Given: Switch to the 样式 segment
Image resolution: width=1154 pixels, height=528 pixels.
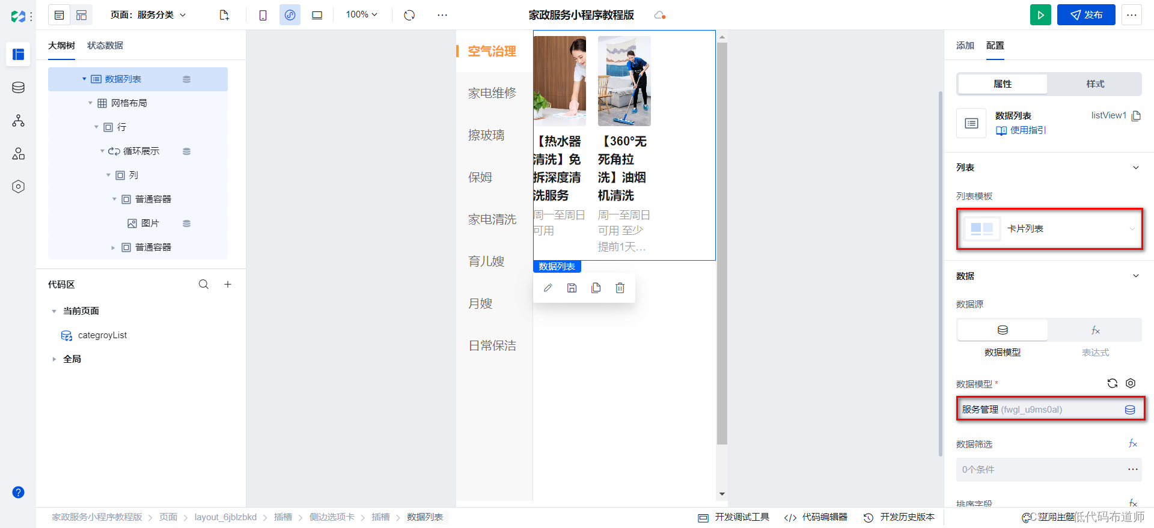Looking at the screenshot, I should [1095, 84].
